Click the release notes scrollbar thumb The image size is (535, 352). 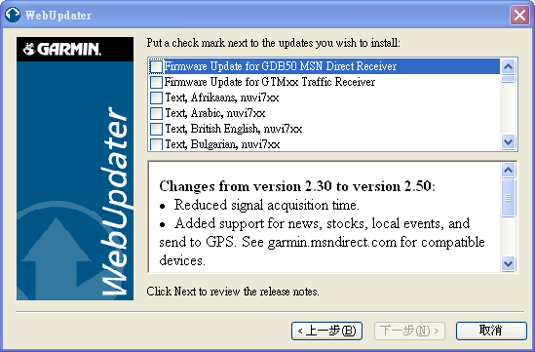point(509,198)
